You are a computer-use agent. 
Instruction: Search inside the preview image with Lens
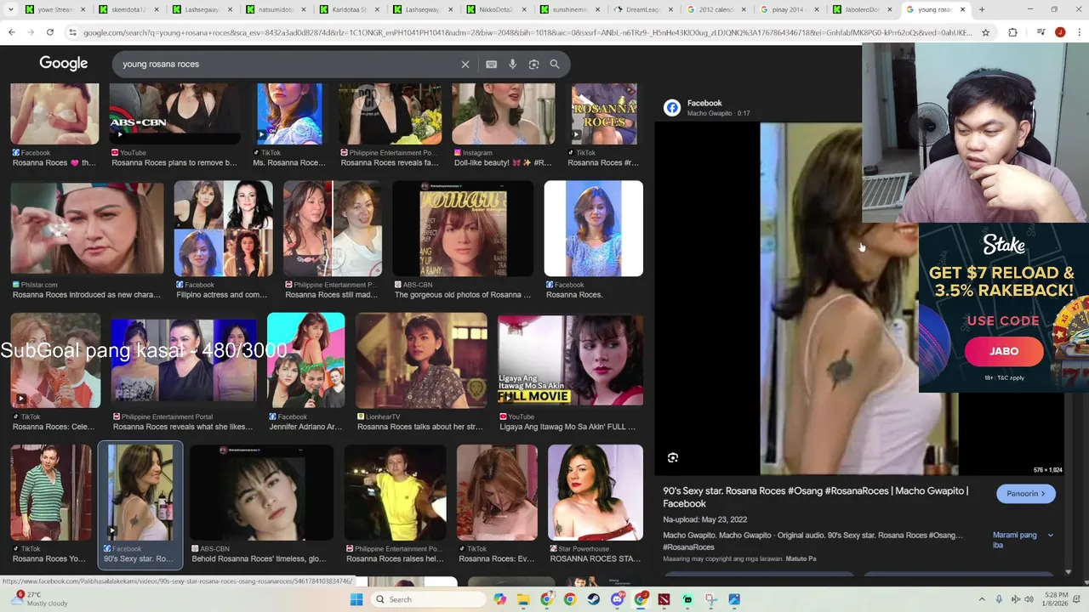coord(673,458)
